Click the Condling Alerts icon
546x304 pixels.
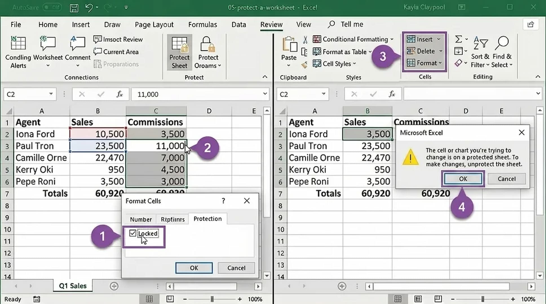coord(18,43)
